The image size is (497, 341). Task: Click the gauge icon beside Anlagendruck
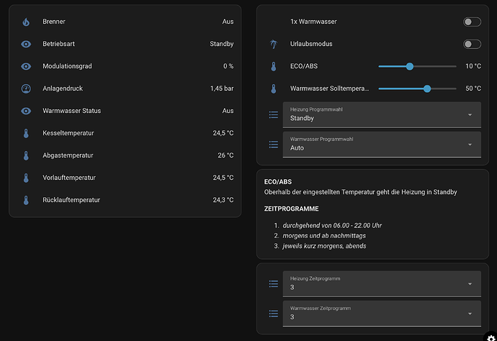click(x=26, y=88)
